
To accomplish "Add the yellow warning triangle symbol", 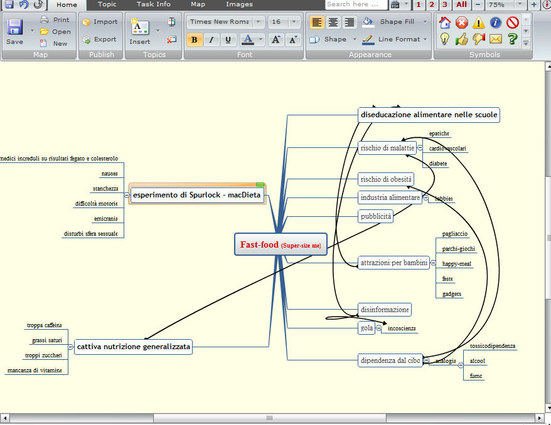I will point(479,23).
